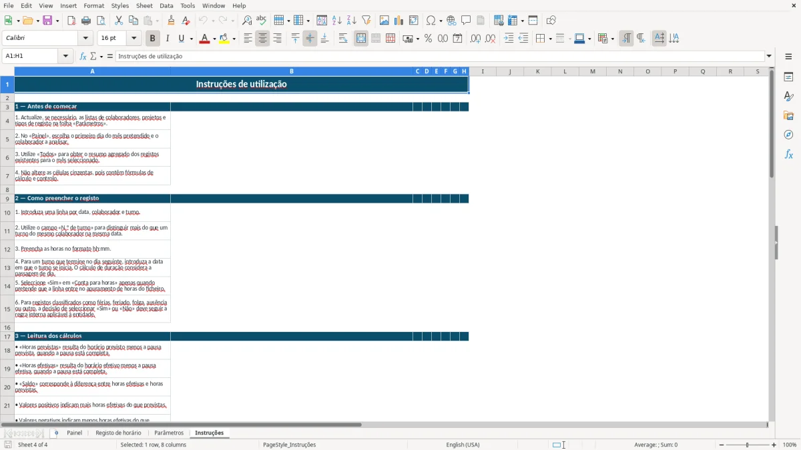Expand the Name Box dropdown

(x=66, y=57)
